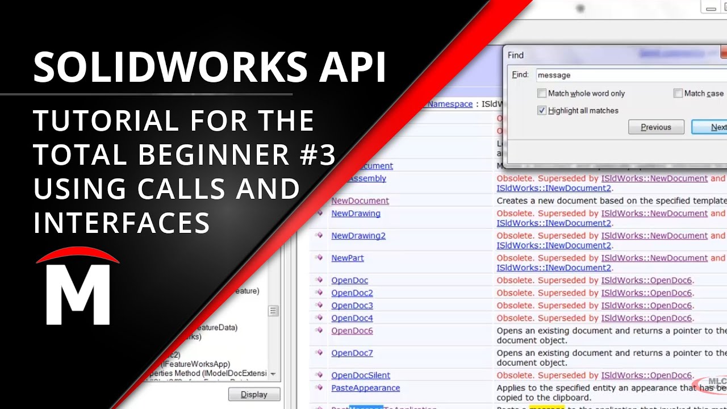The height and width of the screenshot is (409, 727).
Task: Follow ISldWorks::NewDocument link in the NewDrawing2 row
Action: click(x=655, y=236)
